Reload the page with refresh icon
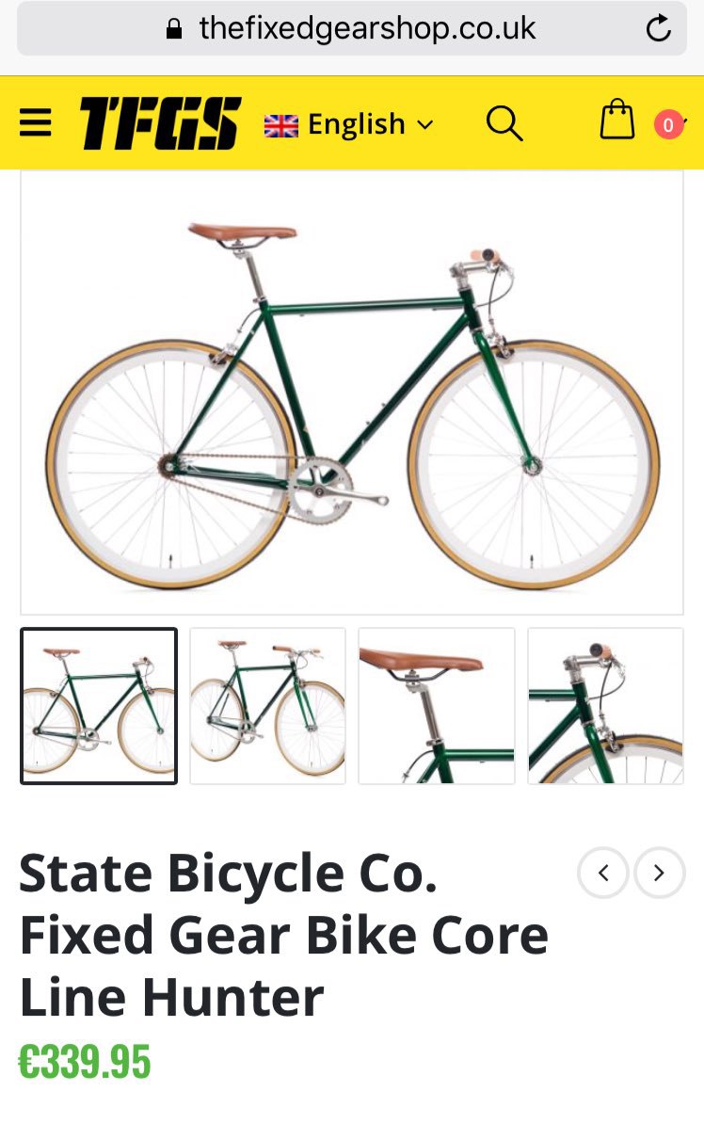704x1123 pixels. tap(658, 28)
